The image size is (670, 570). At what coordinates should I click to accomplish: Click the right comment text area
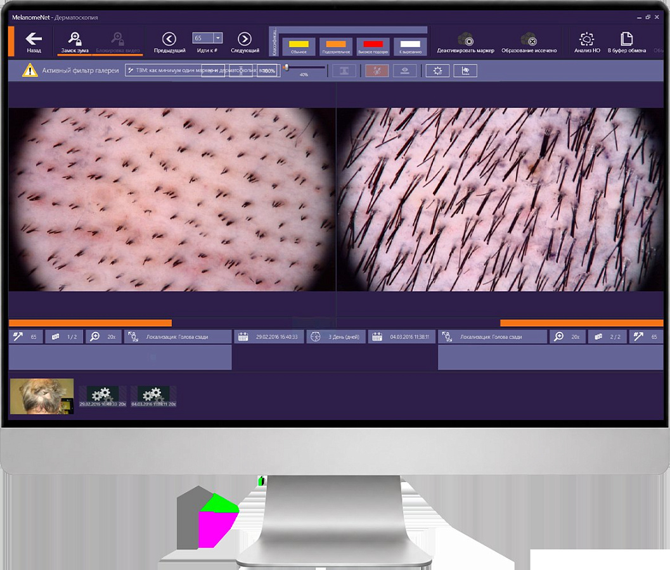[551, 357]
